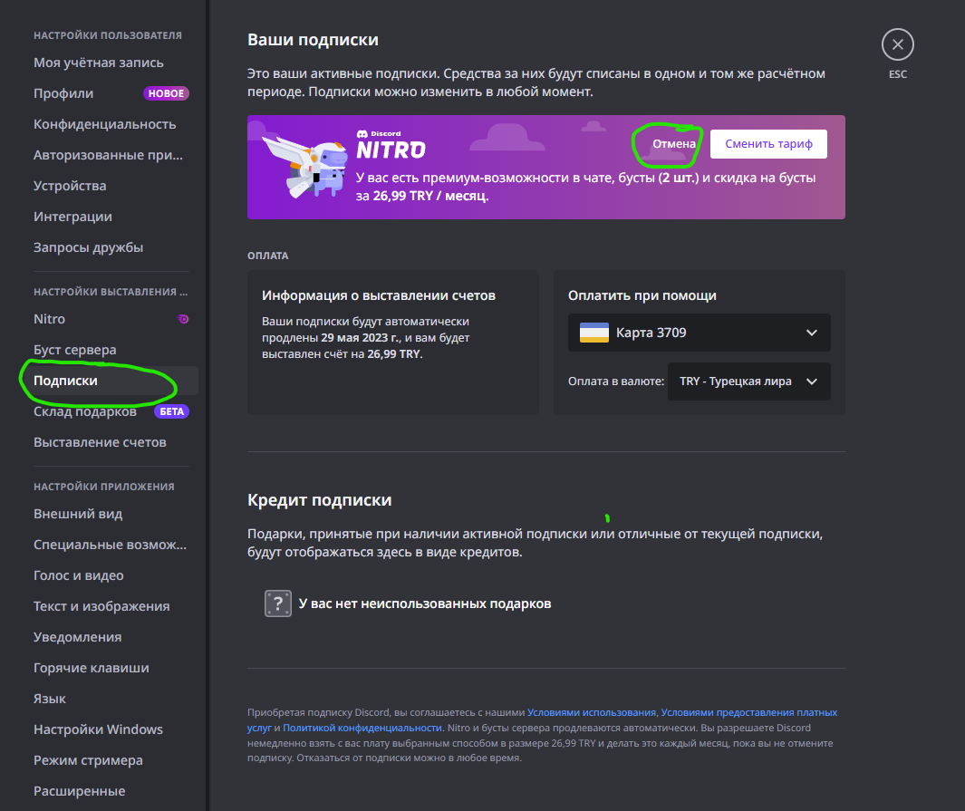
Task: Click the Отмена subscription button
Action: 674,144
